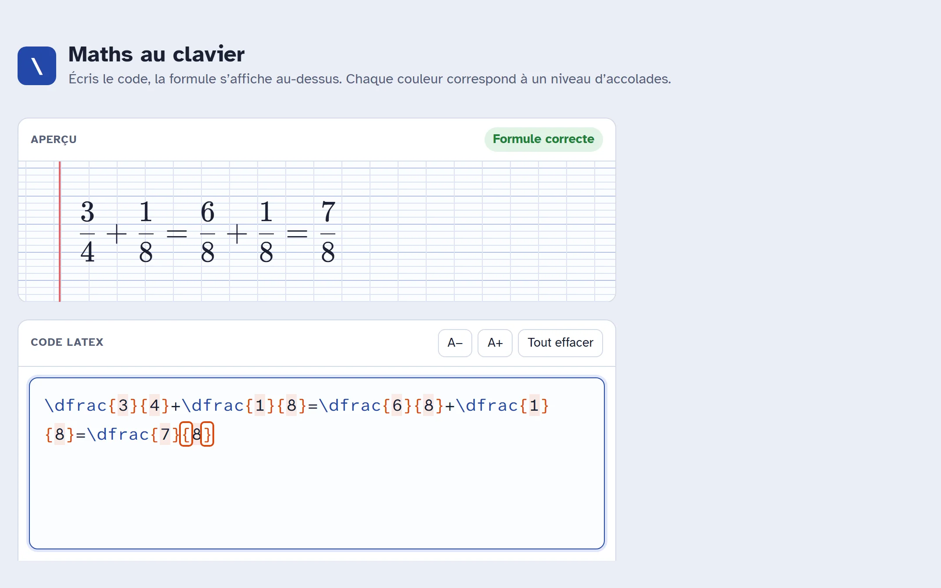Click the APERÇU panel label
The image size is (941, 588).
(x=54, y=140)
